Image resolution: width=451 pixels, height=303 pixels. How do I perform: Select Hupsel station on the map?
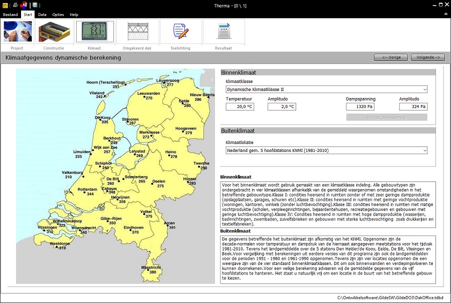pyautogui.click(x=190, y=181)
